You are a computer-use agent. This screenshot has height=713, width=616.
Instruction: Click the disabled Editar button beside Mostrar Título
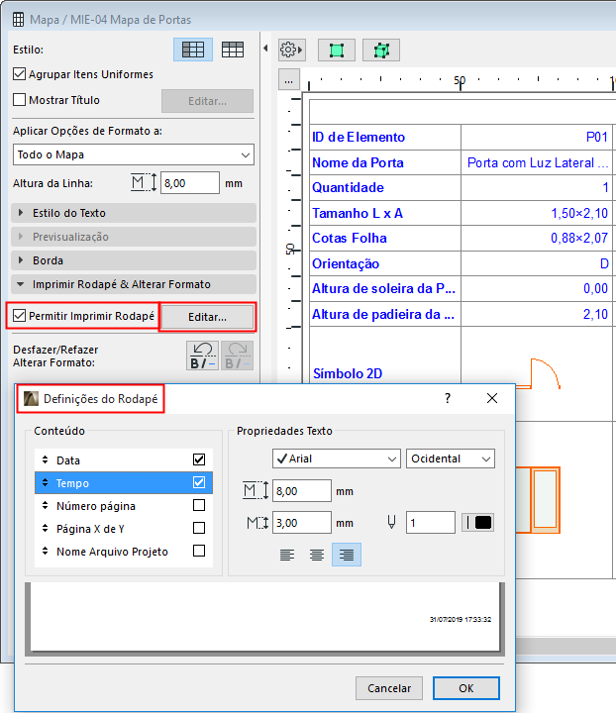pos(207,101)
